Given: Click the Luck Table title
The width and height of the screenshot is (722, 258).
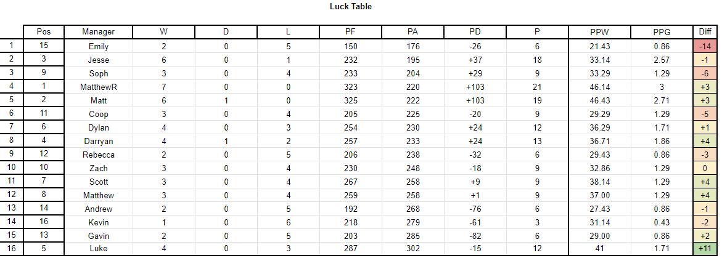Looking at the screenshot, I should pyautogui.click(x=351, y=6).
